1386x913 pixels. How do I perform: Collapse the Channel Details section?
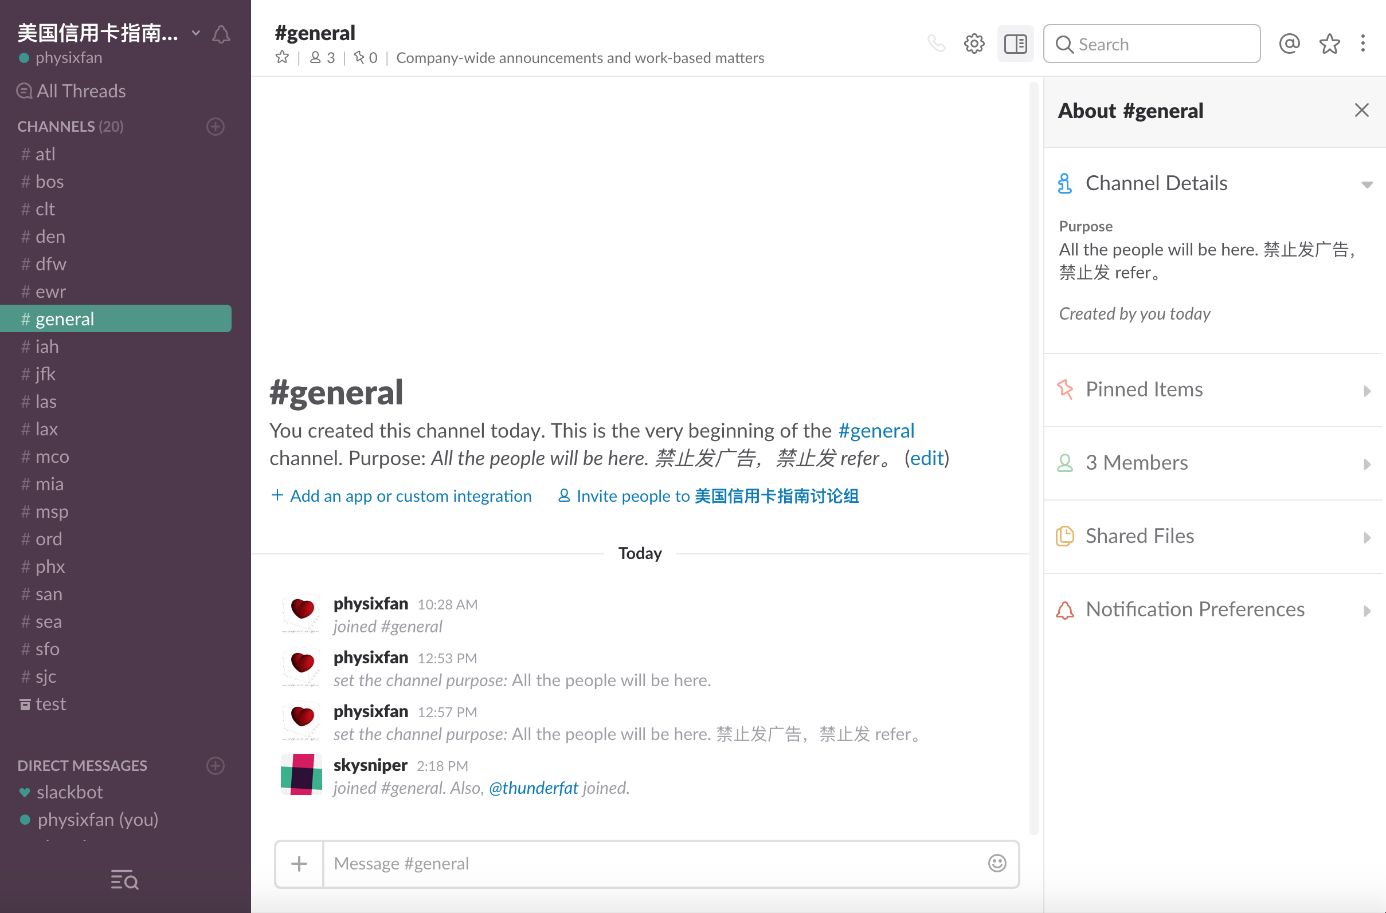point(1367,184)
